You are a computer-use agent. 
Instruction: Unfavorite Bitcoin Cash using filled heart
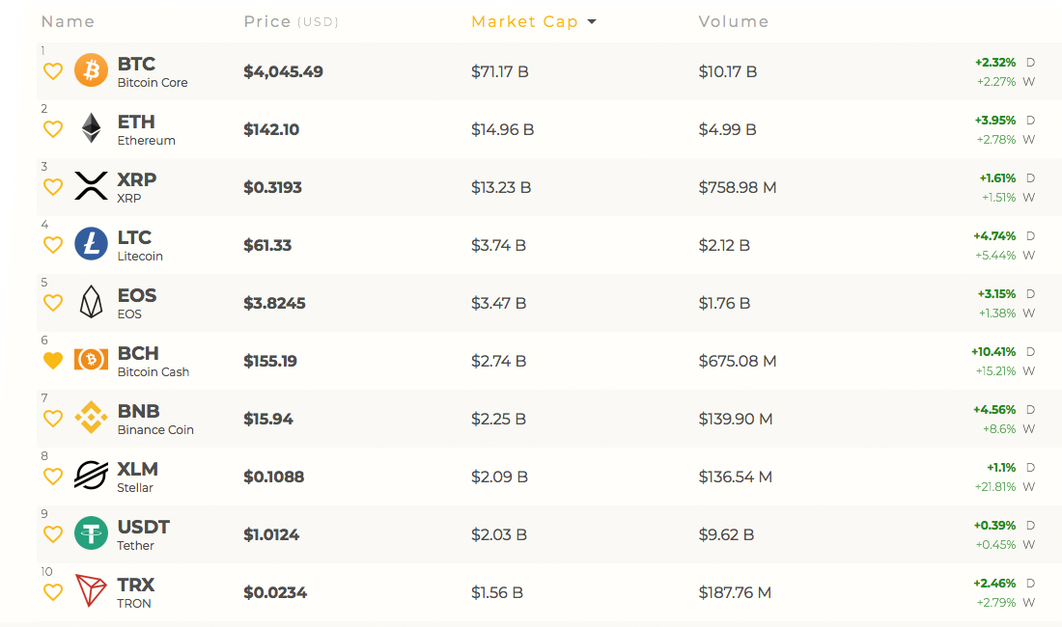pos(53,361)
